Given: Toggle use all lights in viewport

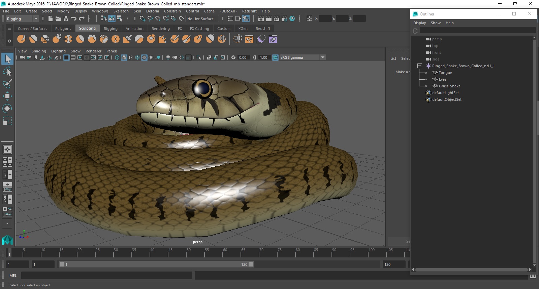Looking at the screenshot, I should pos(151,57).
